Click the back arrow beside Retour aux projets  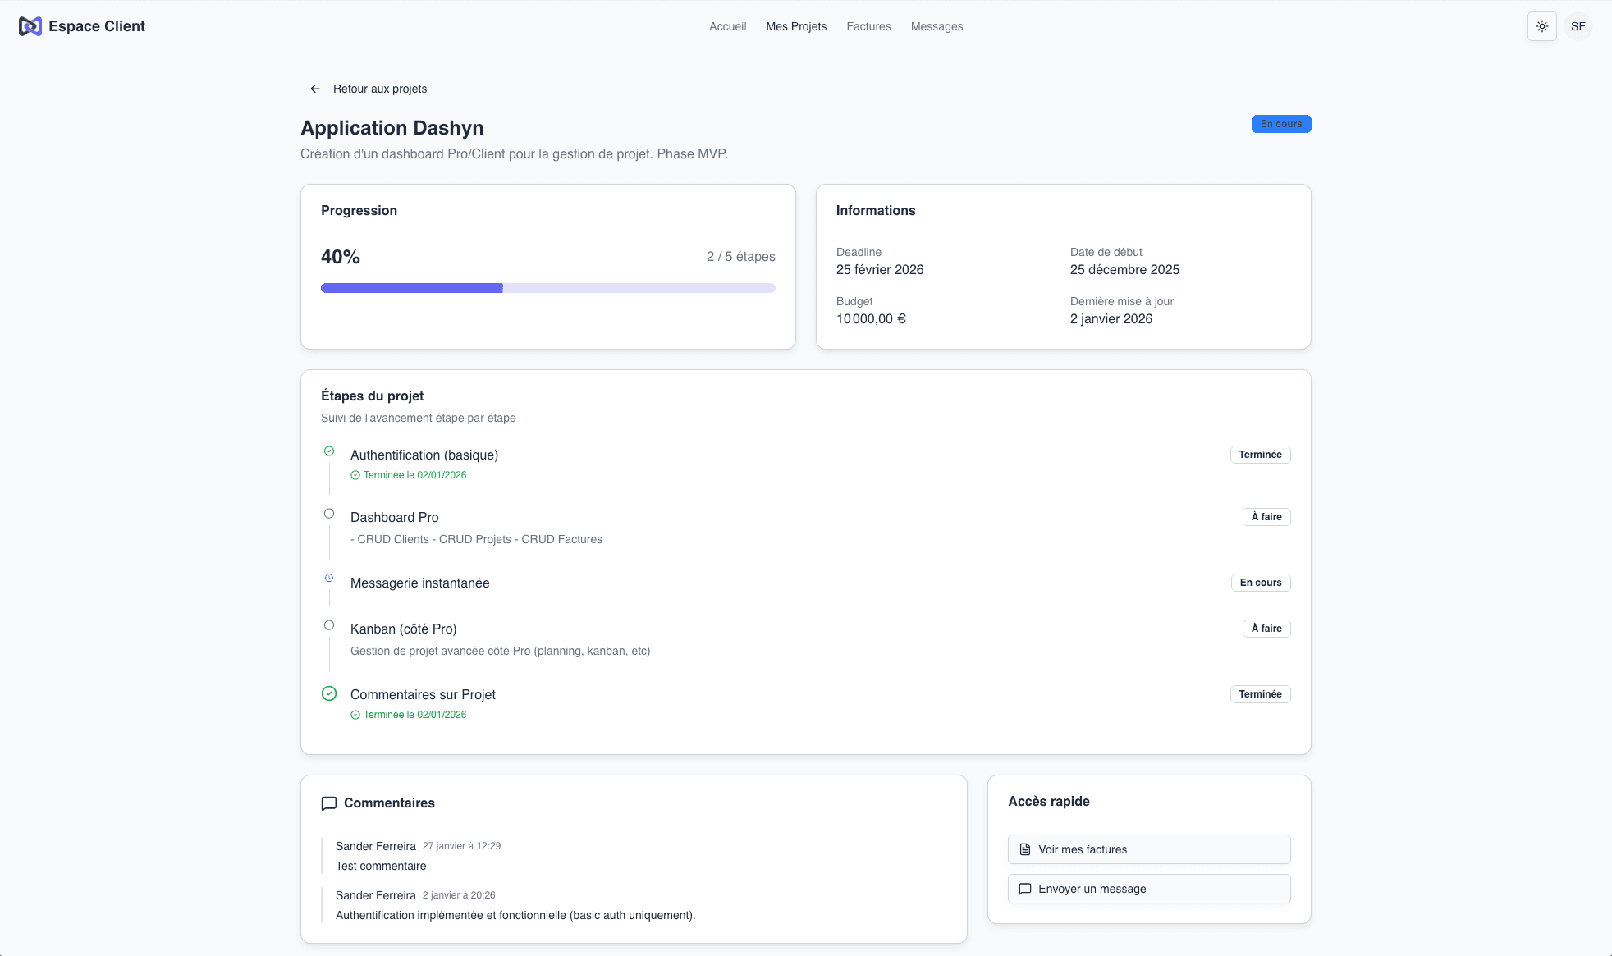(315, 88)
